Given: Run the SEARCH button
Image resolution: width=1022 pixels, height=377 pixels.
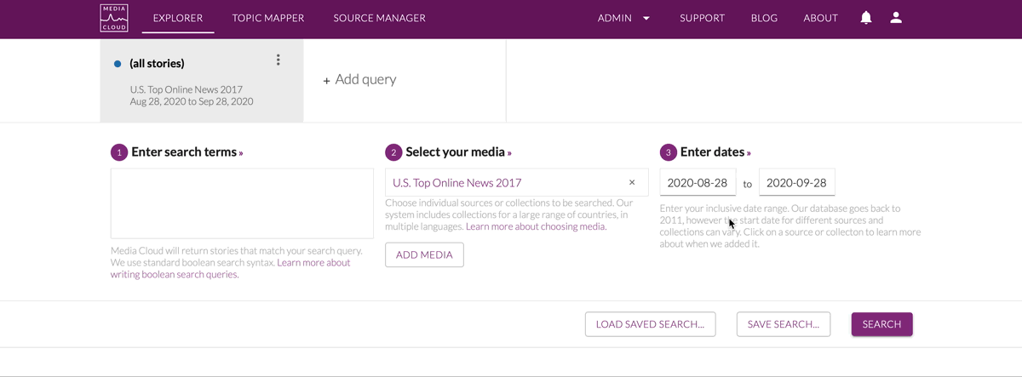Looking at the screenshot, I should click(x=881, y=324).
